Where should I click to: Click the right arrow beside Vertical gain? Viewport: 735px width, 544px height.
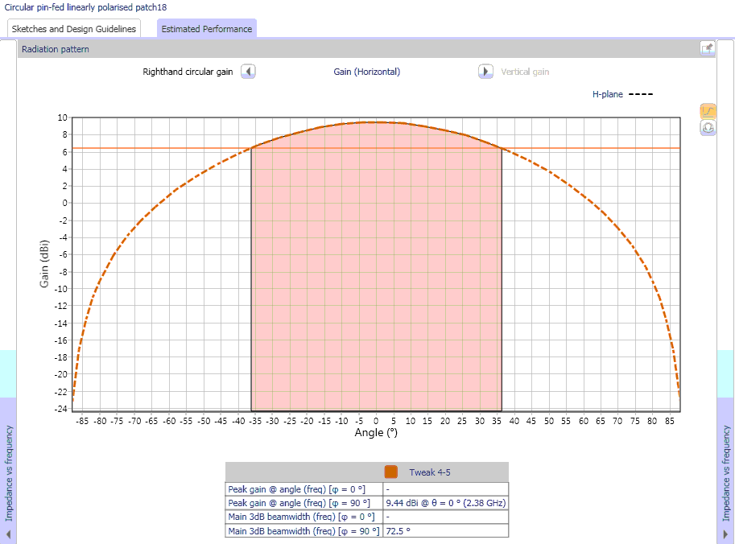[485, 72]
